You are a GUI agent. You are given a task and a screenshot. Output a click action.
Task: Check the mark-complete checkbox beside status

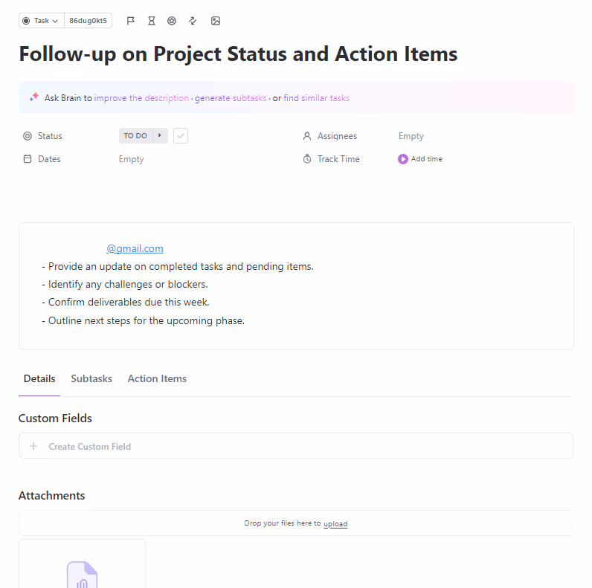pos(181,136)
